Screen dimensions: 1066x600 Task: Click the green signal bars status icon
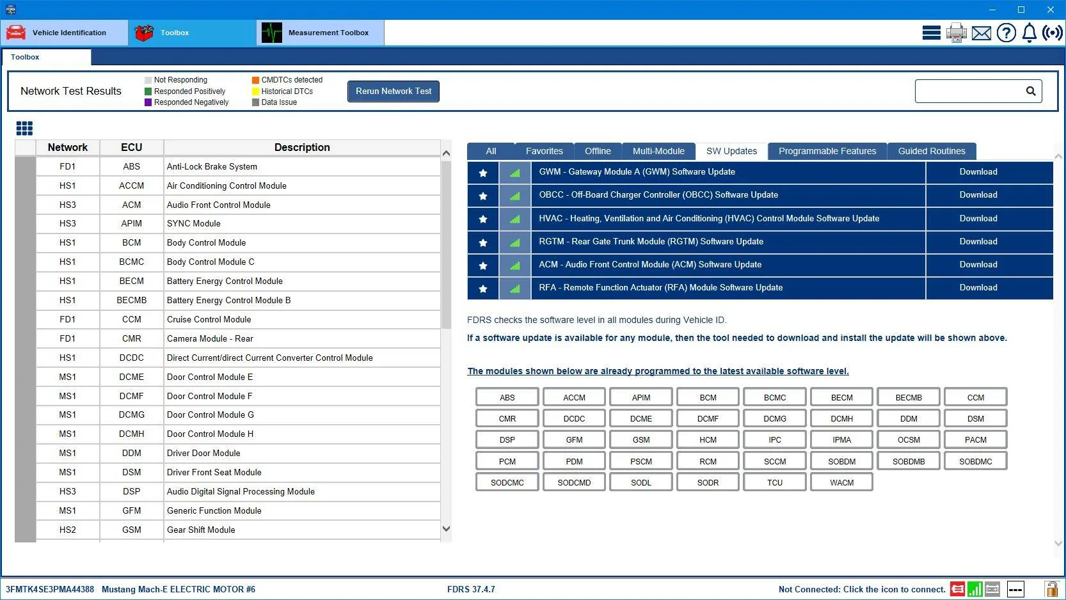(975, 589)
